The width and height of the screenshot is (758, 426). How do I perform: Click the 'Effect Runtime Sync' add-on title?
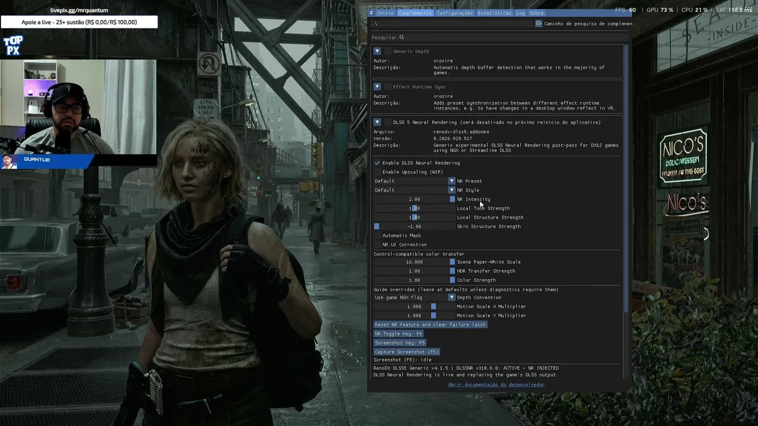pyautogui.click(x=419, y=87)
